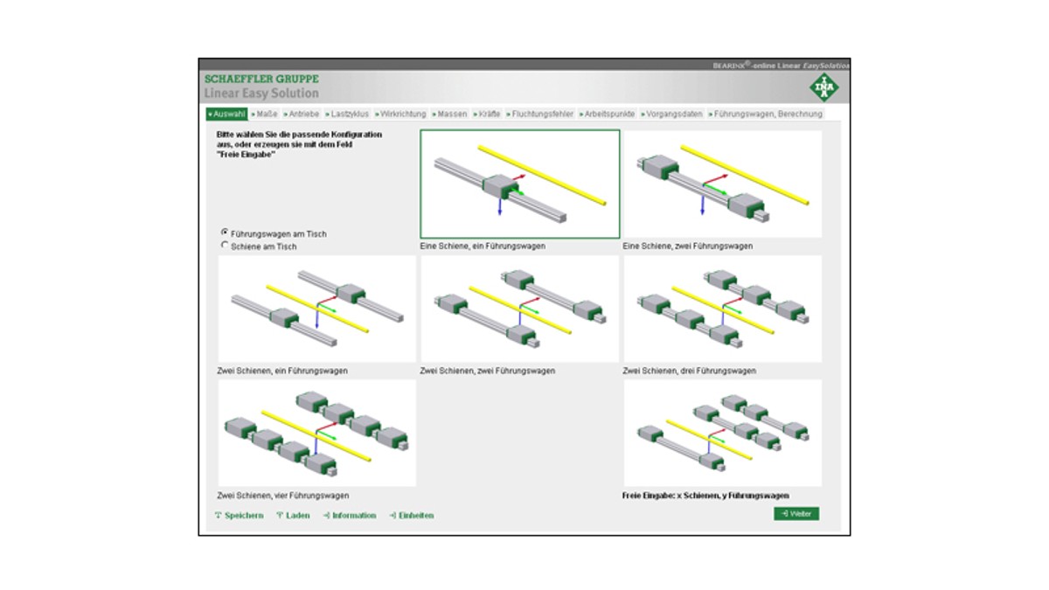Open 'Freie Eingabe' custom configuration image
Viewport: 1049px width, 590px height.
pos(722,433)
